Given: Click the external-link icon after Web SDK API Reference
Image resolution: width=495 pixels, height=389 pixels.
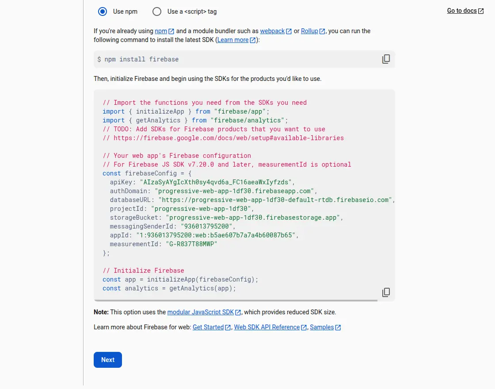Looking at the screenshot, I should click(x=304, y=328).
